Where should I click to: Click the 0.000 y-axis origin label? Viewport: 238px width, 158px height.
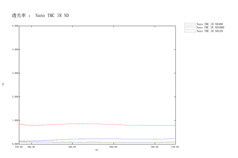[15, 144]
